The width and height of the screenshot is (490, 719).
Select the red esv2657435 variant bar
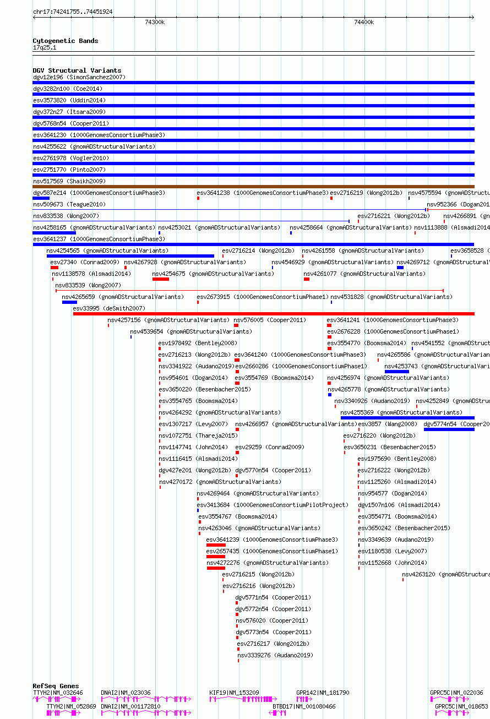(x=216, y=557)
